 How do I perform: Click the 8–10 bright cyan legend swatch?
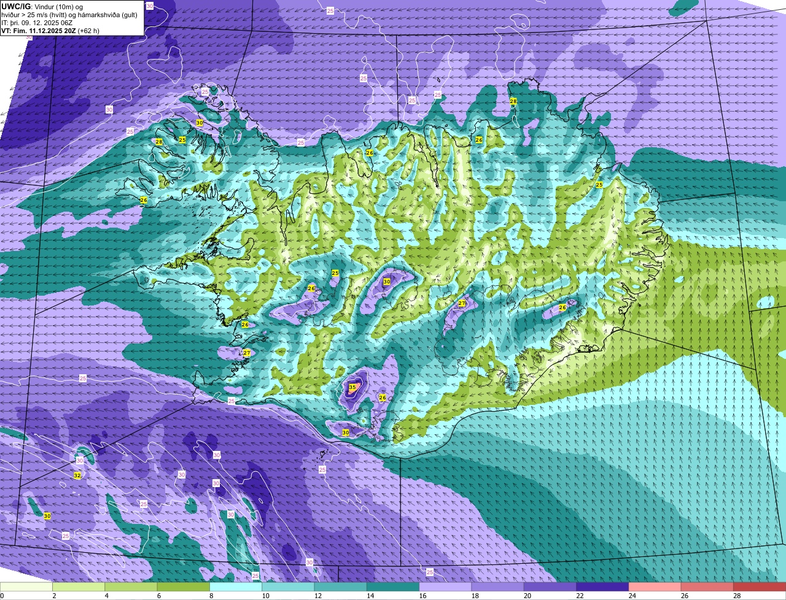click(x=236, y=587)
